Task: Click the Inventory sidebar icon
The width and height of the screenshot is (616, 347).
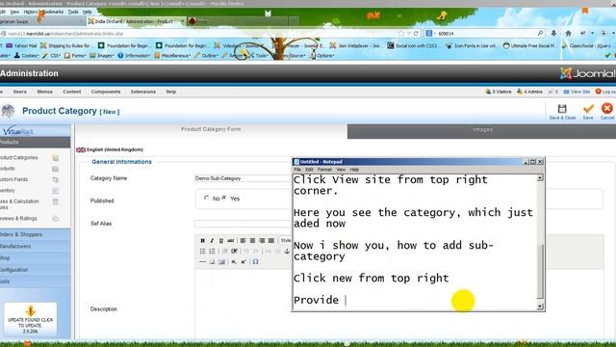Action: [x=56, y=191]
